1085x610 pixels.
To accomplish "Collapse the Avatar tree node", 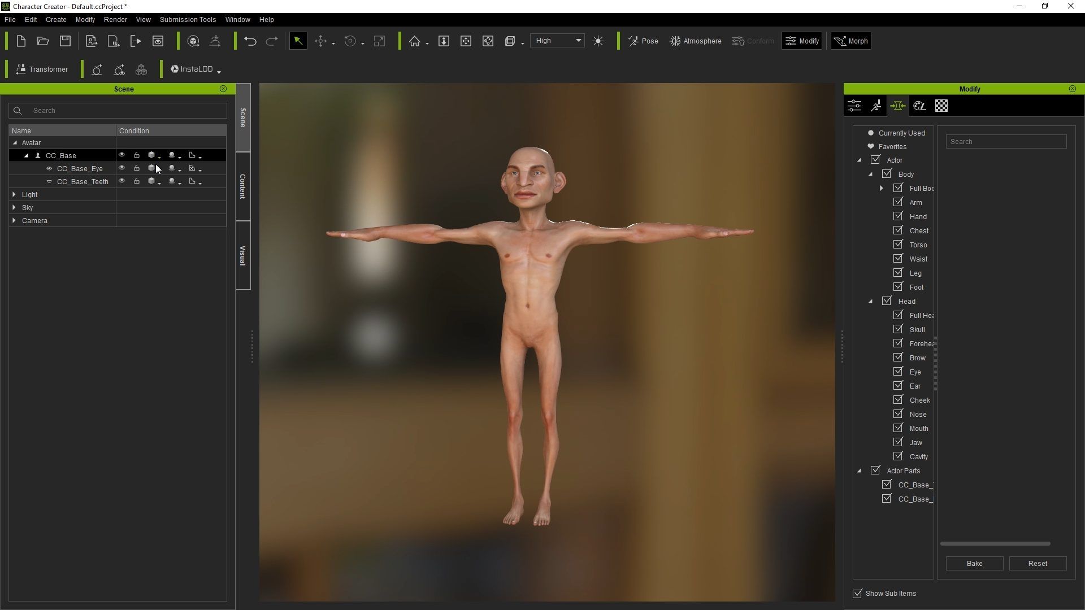I will (15, 143).
